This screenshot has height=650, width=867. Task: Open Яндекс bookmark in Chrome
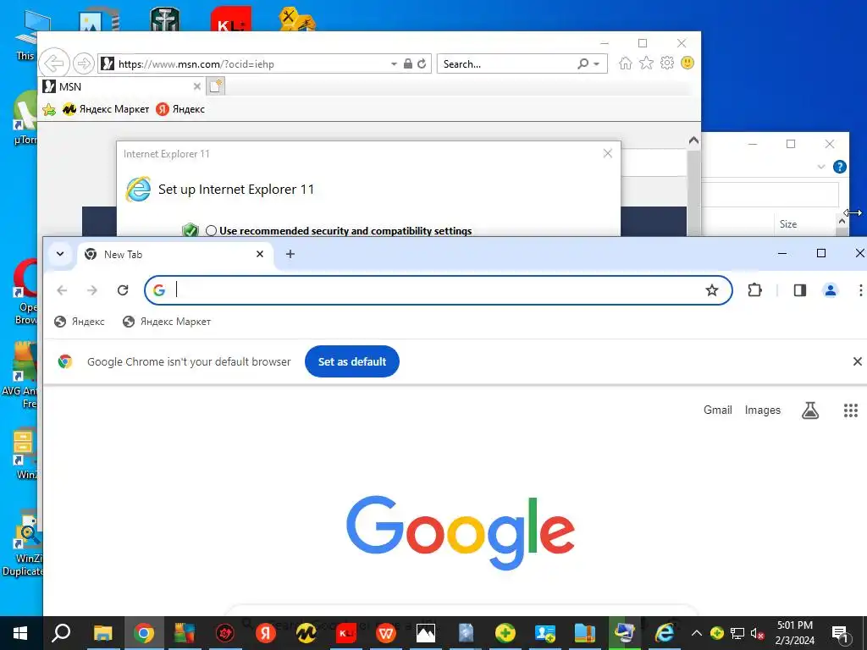click(80, 322)
